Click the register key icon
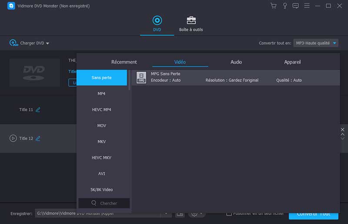Image resolution: width=348 pixels, height=224 pixels. coord(285,6)
